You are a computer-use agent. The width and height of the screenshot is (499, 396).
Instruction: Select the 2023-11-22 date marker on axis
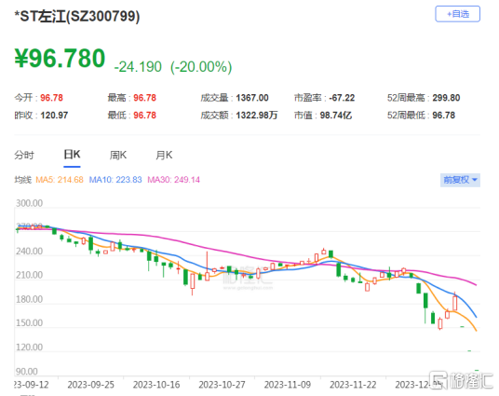point(353,385)
